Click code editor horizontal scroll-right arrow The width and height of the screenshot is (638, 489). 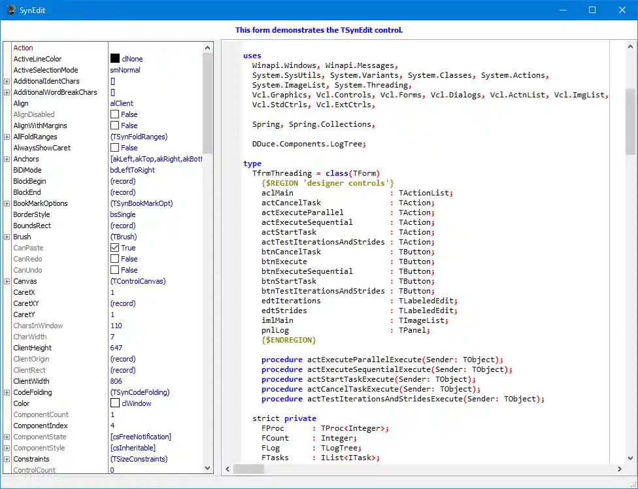618,469
